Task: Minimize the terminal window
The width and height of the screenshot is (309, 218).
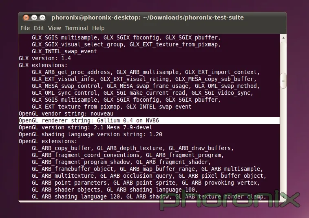Action: coord(34,17)
